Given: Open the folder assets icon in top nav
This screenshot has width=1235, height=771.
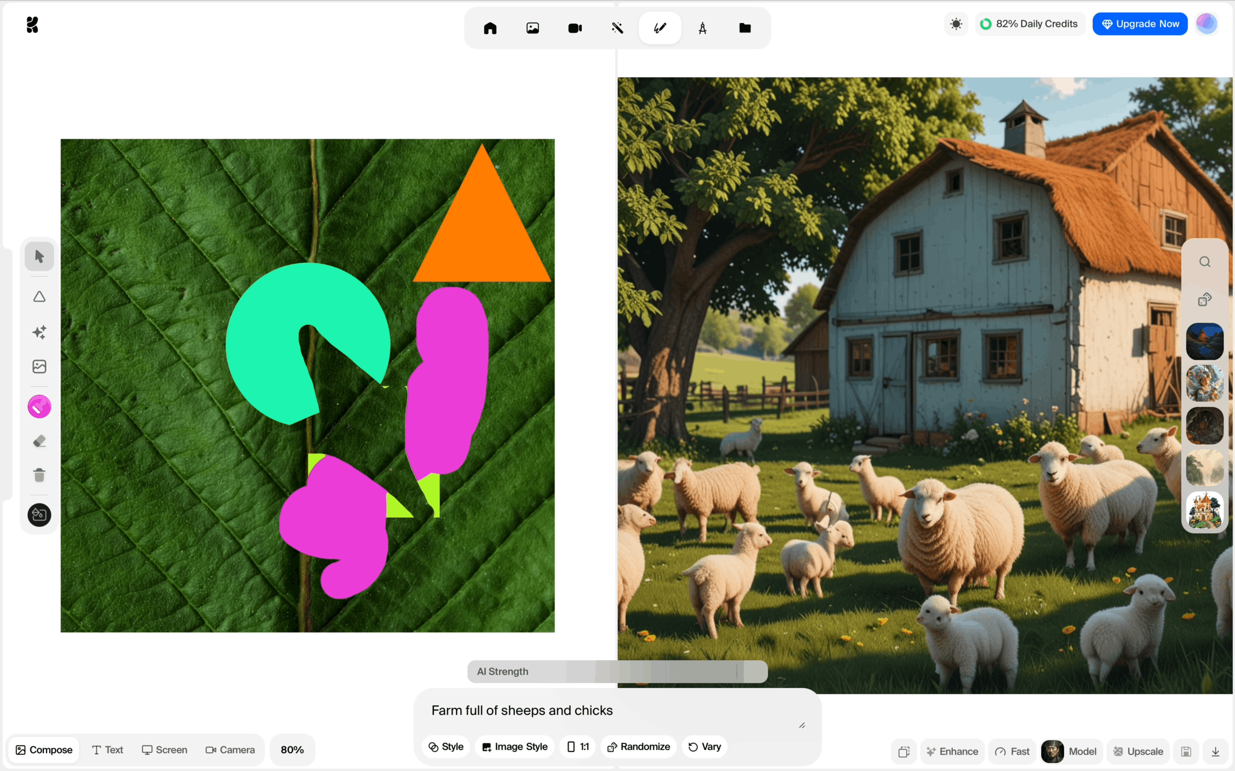Looking at the screenshot, I should click(745, 28).
